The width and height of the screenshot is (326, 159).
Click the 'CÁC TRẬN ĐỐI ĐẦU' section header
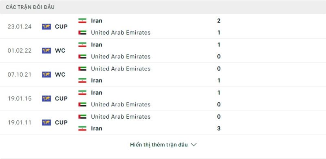point(30,7)
